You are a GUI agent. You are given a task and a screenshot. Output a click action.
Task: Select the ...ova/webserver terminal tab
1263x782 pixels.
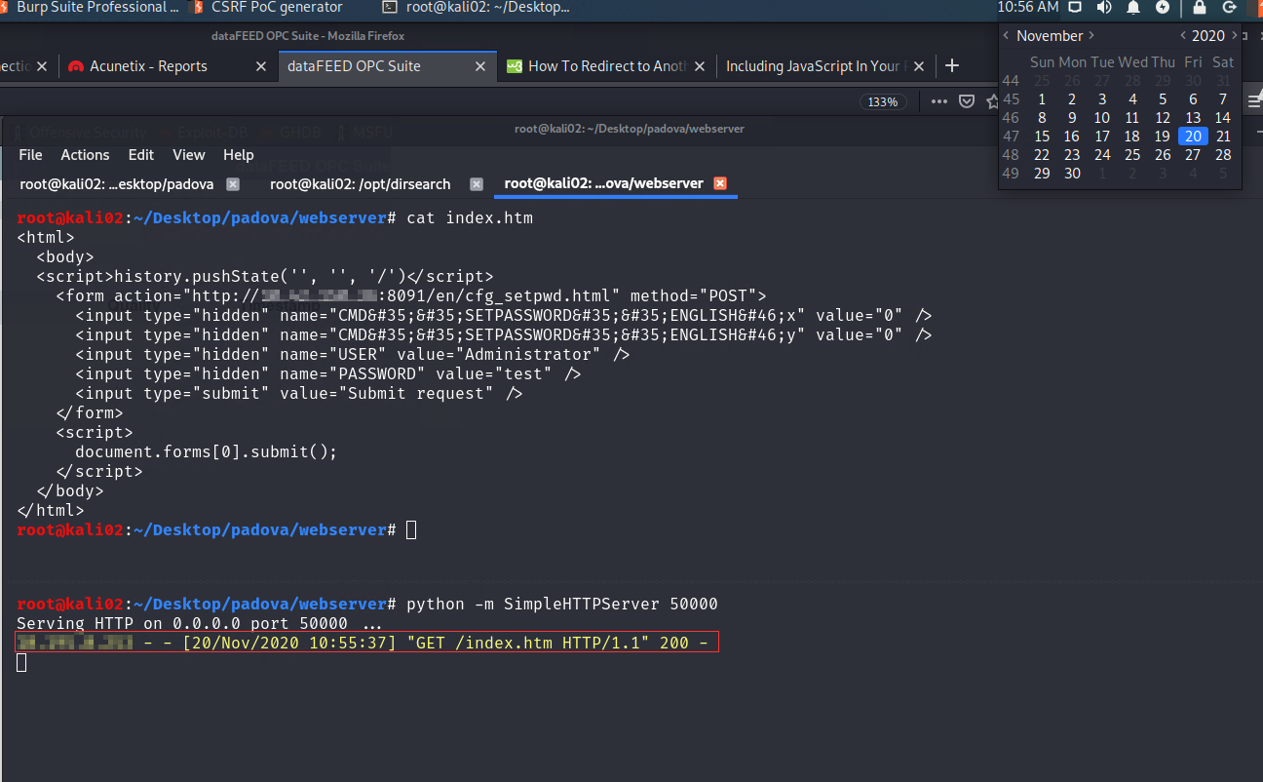pos(604,183)
